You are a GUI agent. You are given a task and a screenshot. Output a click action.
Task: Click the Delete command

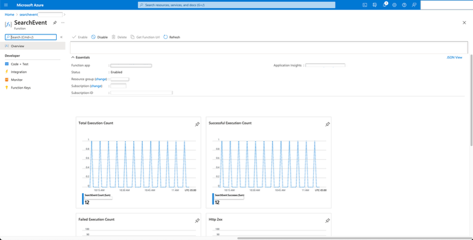pyautogui.click(x=119, y=37)
